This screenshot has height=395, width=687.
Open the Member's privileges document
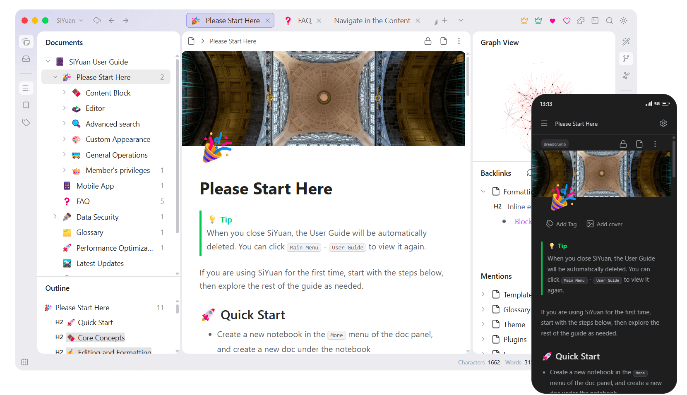106,170
